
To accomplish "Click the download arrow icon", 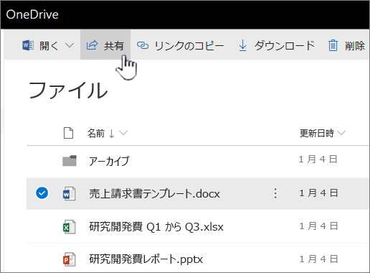I will (243, 45).
